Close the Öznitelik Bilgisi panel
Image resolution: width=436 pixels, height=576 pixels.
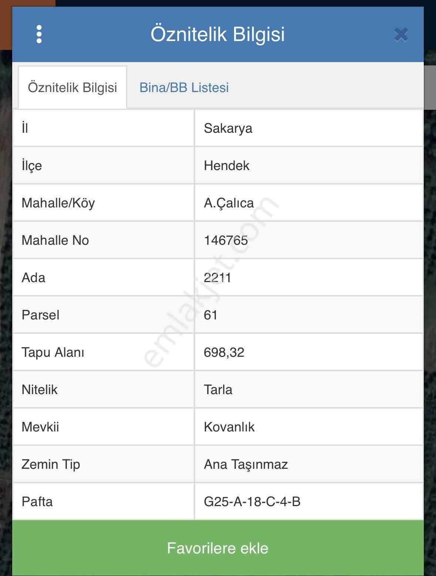[x=401, y=35]
